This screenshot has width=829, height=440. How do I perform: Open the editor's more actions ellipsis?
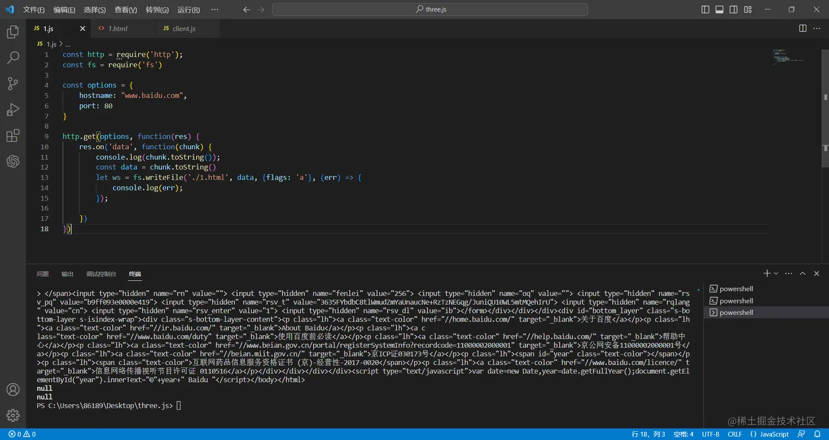coord(817,28)
